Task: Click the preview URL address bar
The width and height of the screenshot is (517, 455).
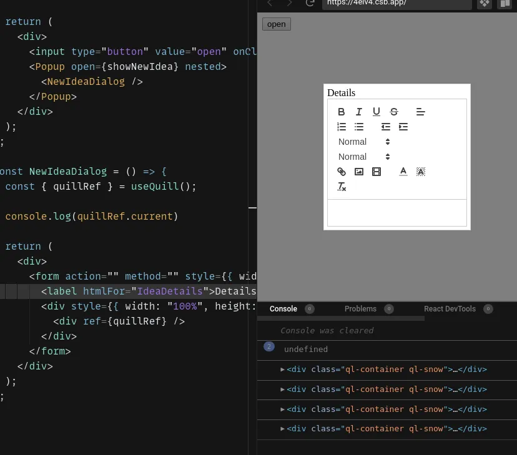Action: 396,3
